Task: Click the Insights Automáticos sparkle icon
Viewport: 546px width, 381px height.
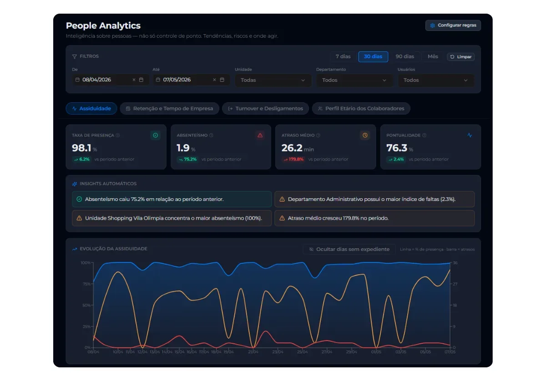Action: pos(75,184)
